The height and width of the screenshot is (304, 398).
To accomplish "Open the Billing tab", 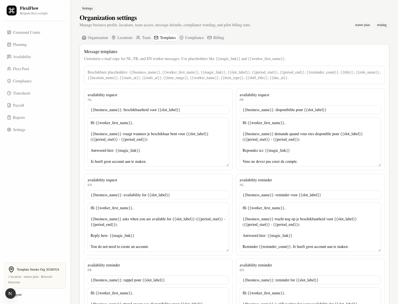I will click(x=216, y=38).
